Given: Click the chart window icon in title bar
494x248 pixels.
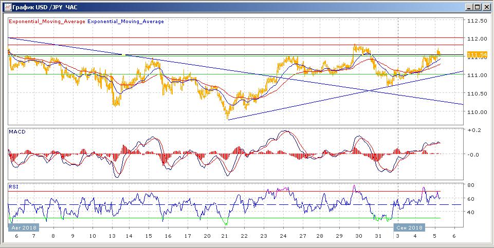Looking at the screenshot, I should [8, 7].
